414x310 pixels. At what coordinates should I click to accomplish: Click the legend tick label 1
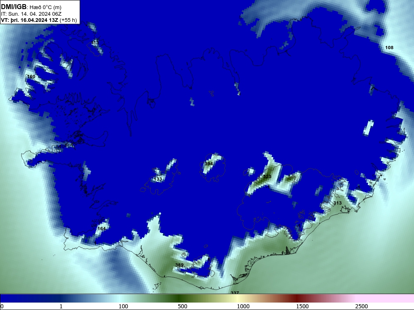(61, 306)
